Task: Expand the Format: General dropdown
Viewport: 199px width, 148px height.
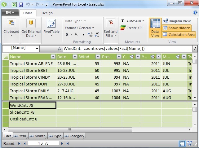Action: click(79, 28)
